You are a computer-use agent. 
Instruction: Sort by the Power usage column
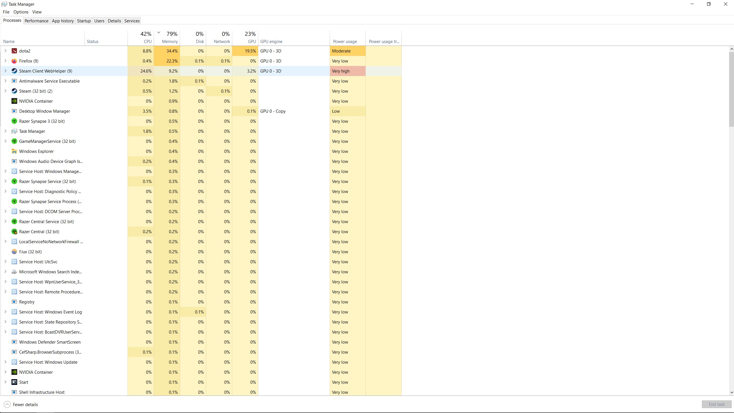click(345, 41)
